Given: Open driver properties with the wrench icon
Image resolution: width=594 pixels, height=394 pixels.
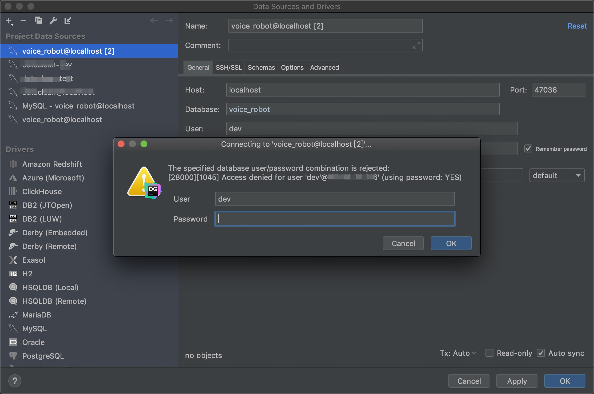Looking at the screenshot, I should click(53, 20).
